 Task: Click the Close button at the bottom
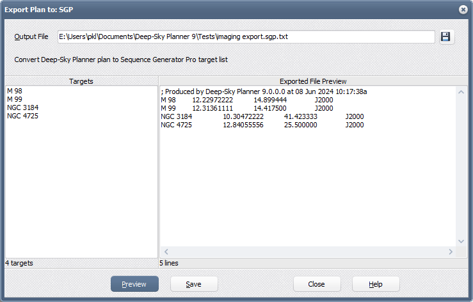(316, 284)
